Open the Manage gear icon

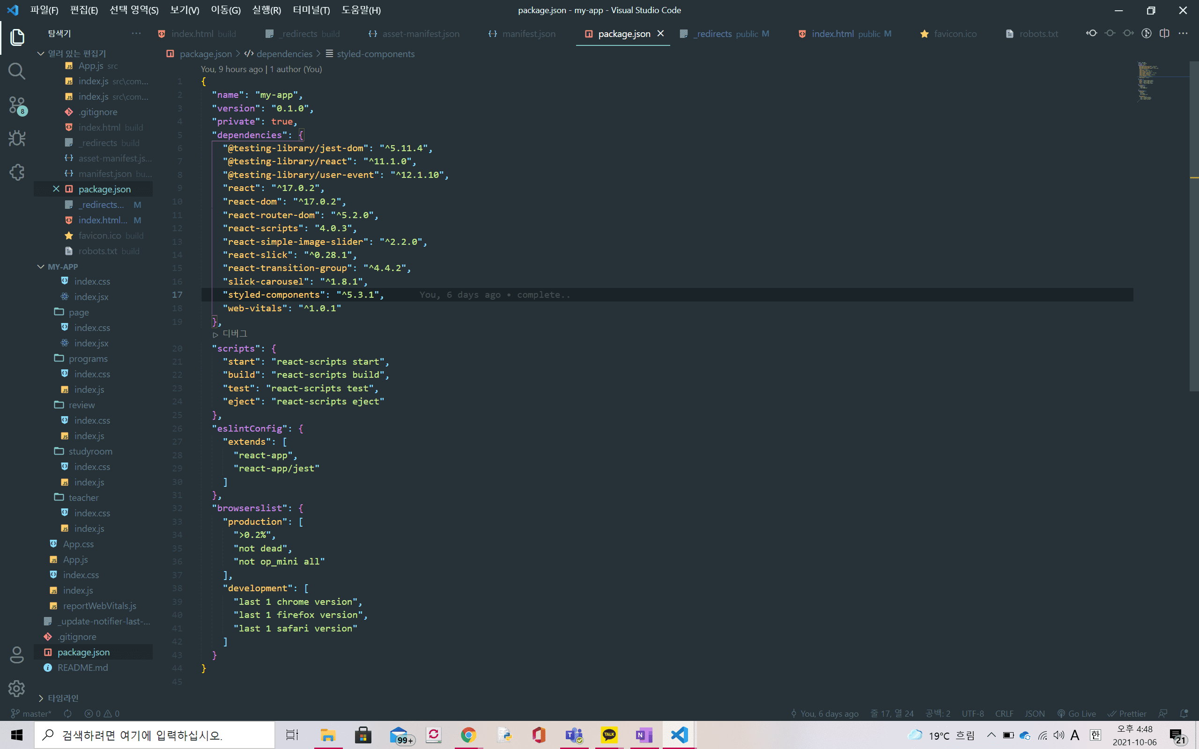[17, 689]
